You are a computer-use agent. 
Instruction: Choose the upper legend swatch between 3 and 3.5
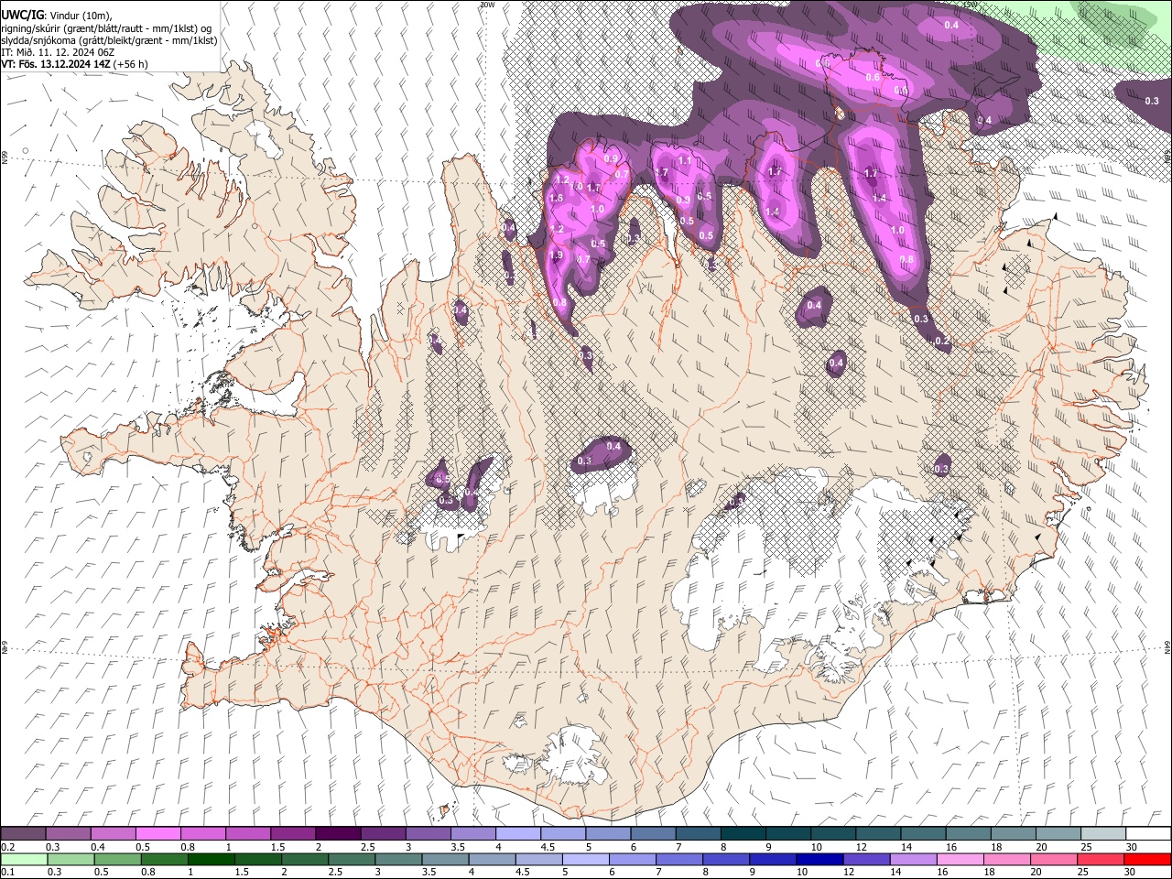tap(428, 834)
